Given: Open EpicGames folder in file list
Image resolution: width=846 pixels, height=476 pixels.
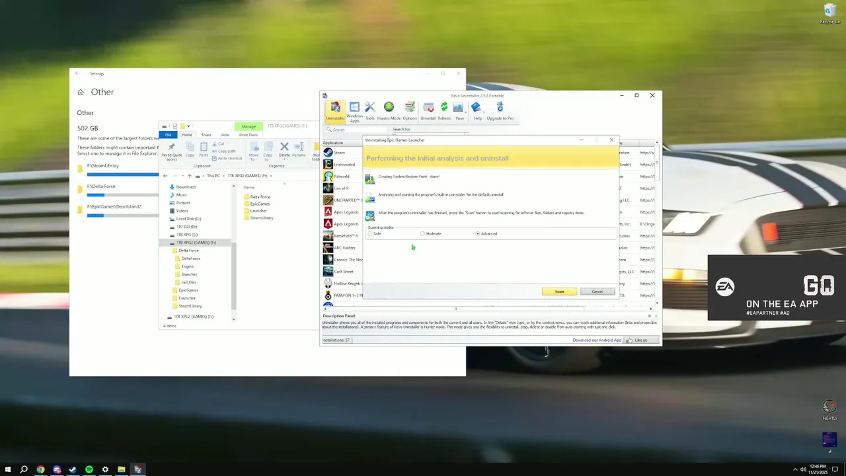Looking at the screenshot, I should click(x=256, y=204).
